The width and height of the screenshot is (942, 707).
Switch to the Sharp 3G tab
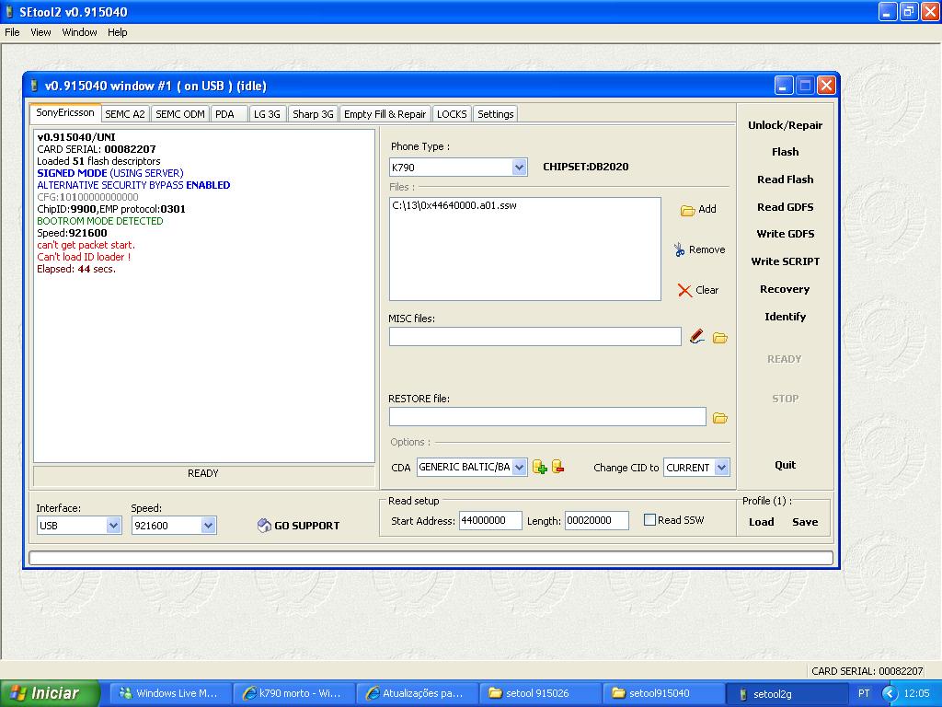[x=313, y=114]
